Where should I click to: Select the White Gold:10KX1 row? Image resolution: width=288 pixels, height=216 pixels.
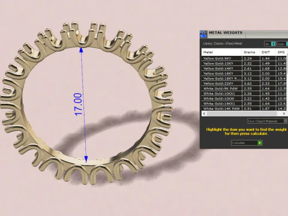click(244, 94)
